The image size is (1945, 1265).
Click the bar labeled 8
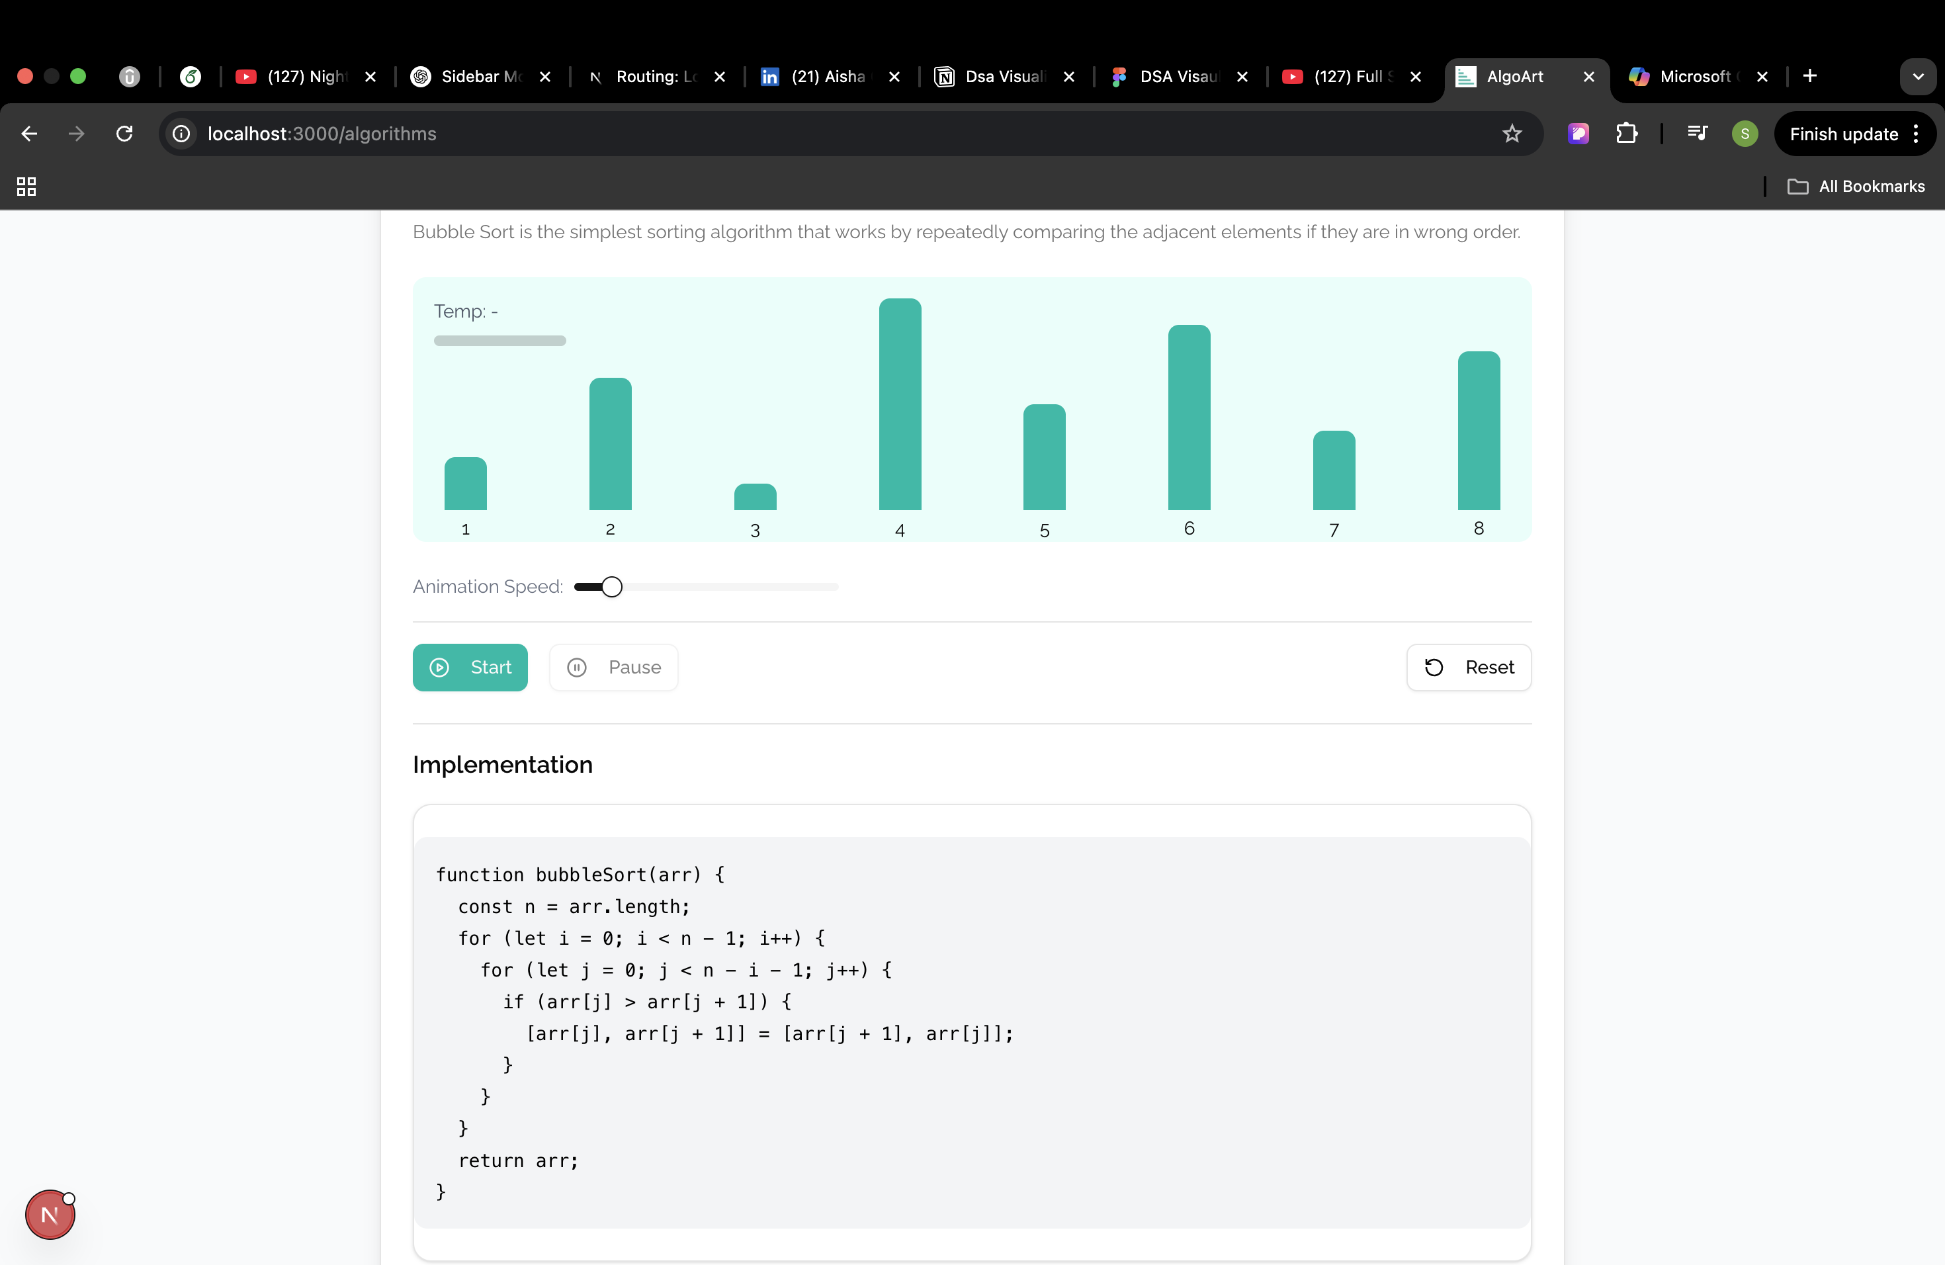point(1479,431)
